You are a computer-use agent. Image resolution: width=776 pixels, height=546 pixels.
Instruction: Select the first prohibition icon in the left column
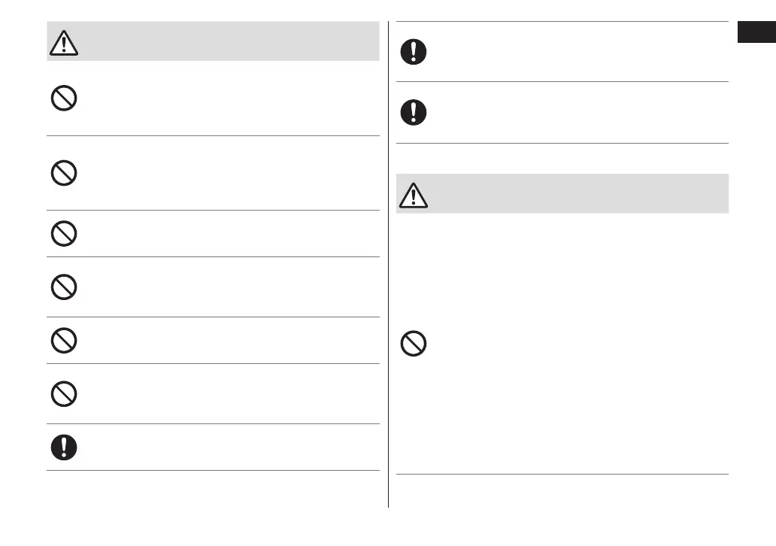(x=63, y=99)
